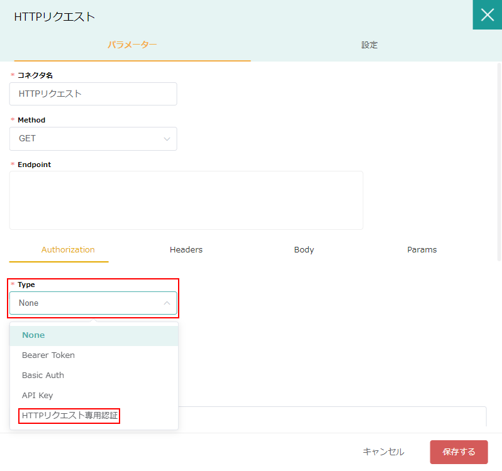The image size is (502, 471).
Task: Close the HTTPリクエスト dialog with X icon
Action: coord(488,14)
